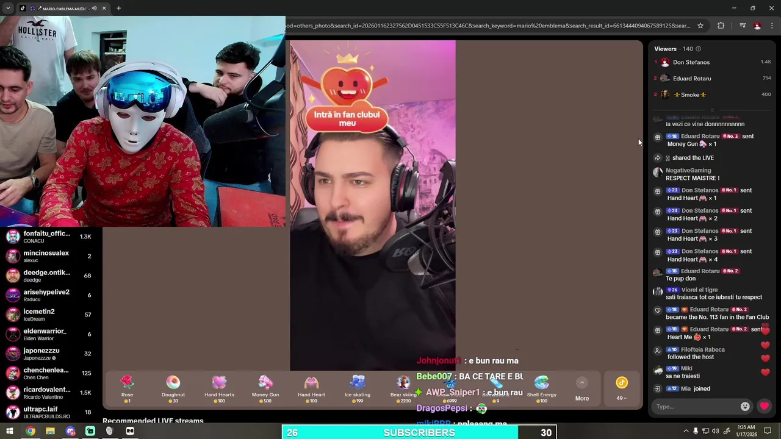
Task: Tap the red heart like button
Action: tap(765, 407)
